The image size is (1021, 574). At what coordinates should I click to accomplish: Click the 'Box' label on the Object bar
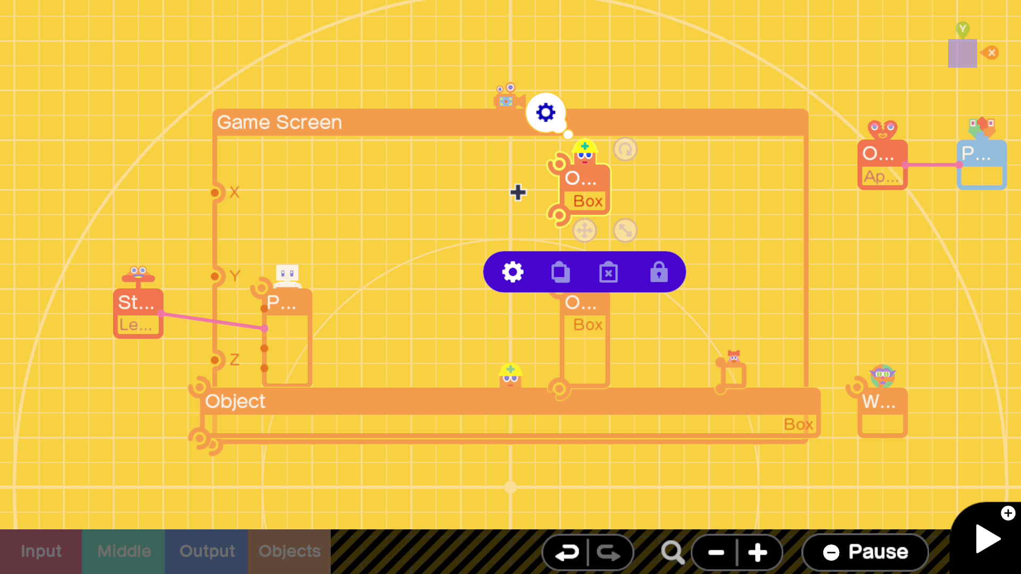[798, 424]
